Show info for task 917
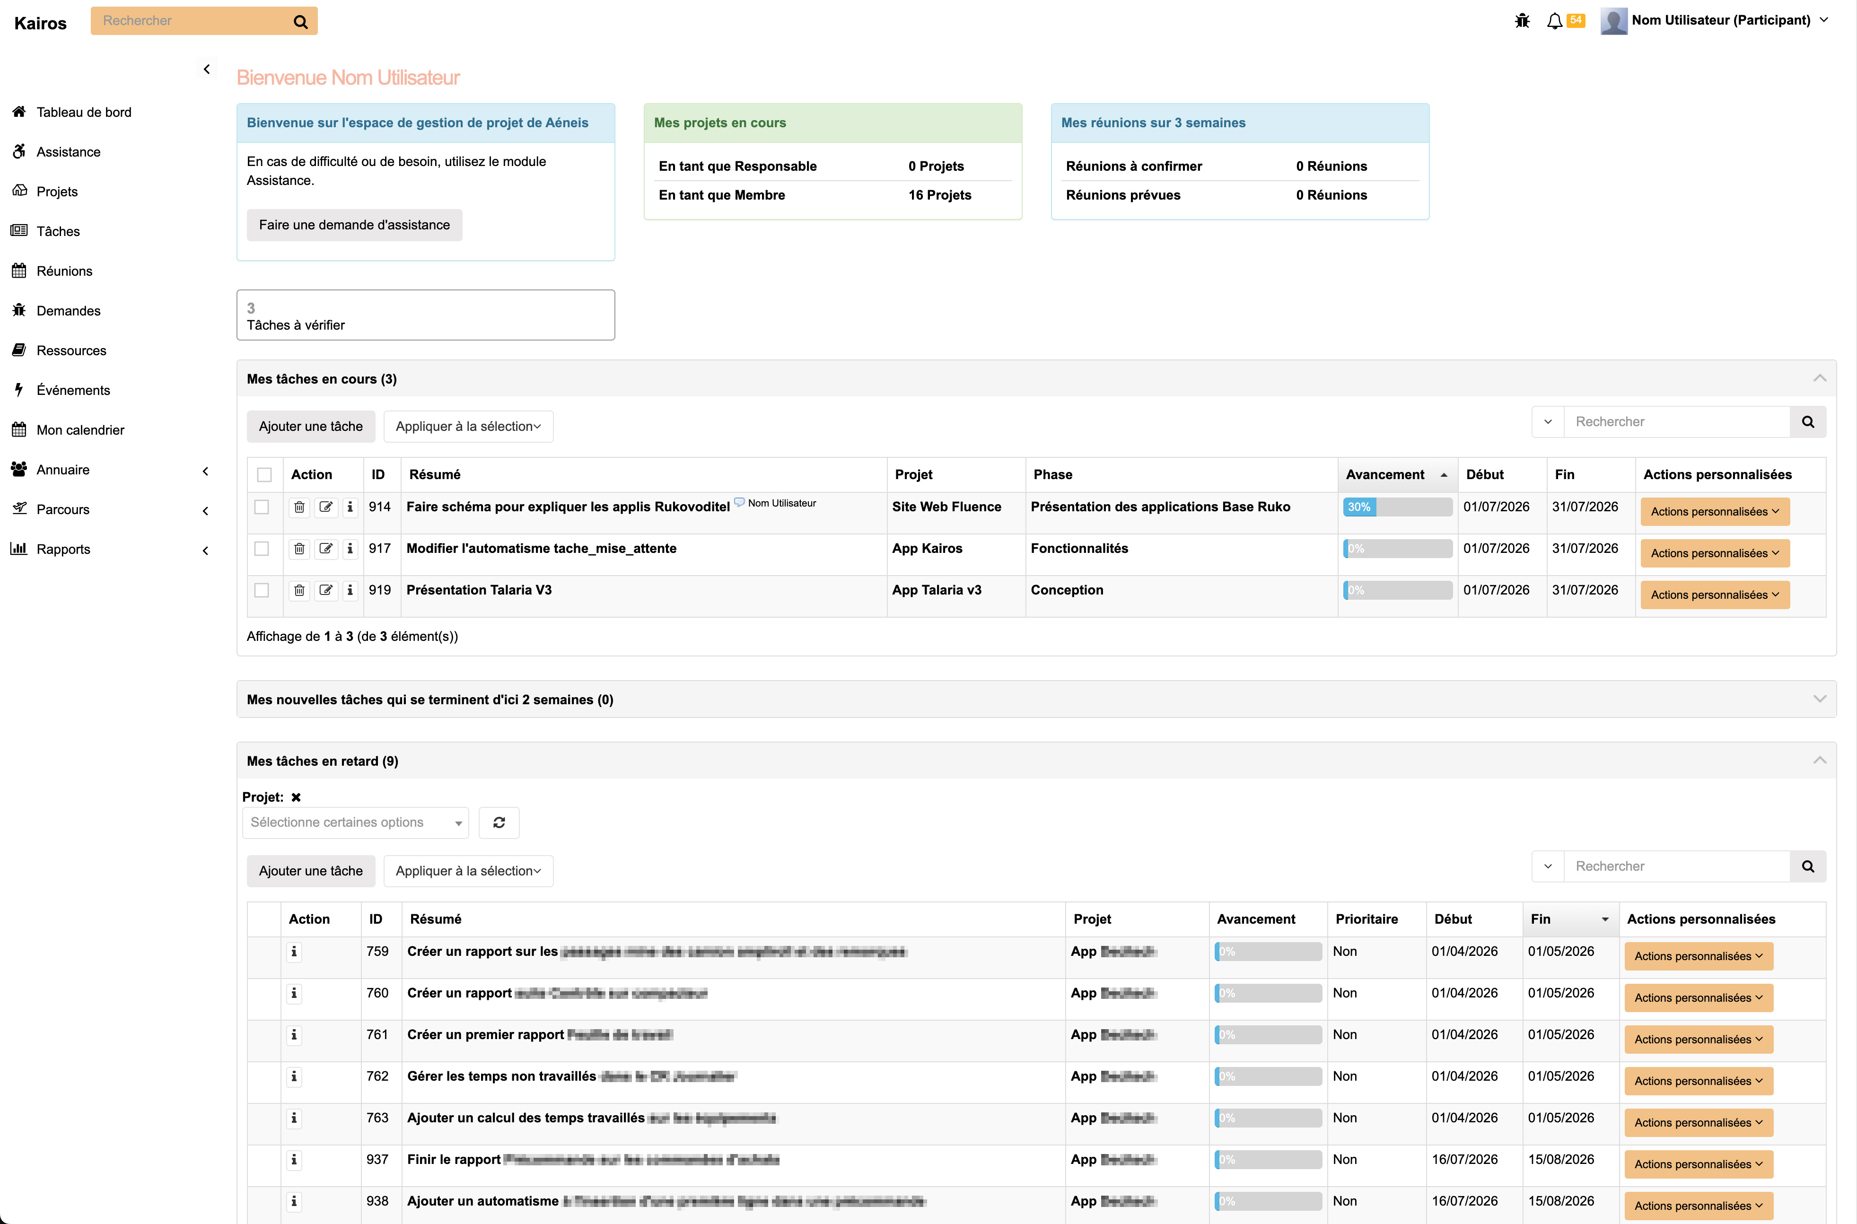The width and height of the screenshot is (1857, 1224). click(350, 549)
